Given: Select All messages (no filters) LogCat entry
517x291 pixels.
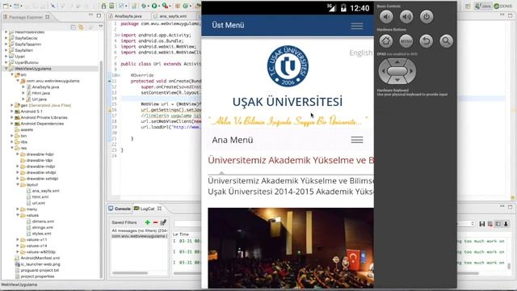Looking at the screenshot, I should point(139,230).
